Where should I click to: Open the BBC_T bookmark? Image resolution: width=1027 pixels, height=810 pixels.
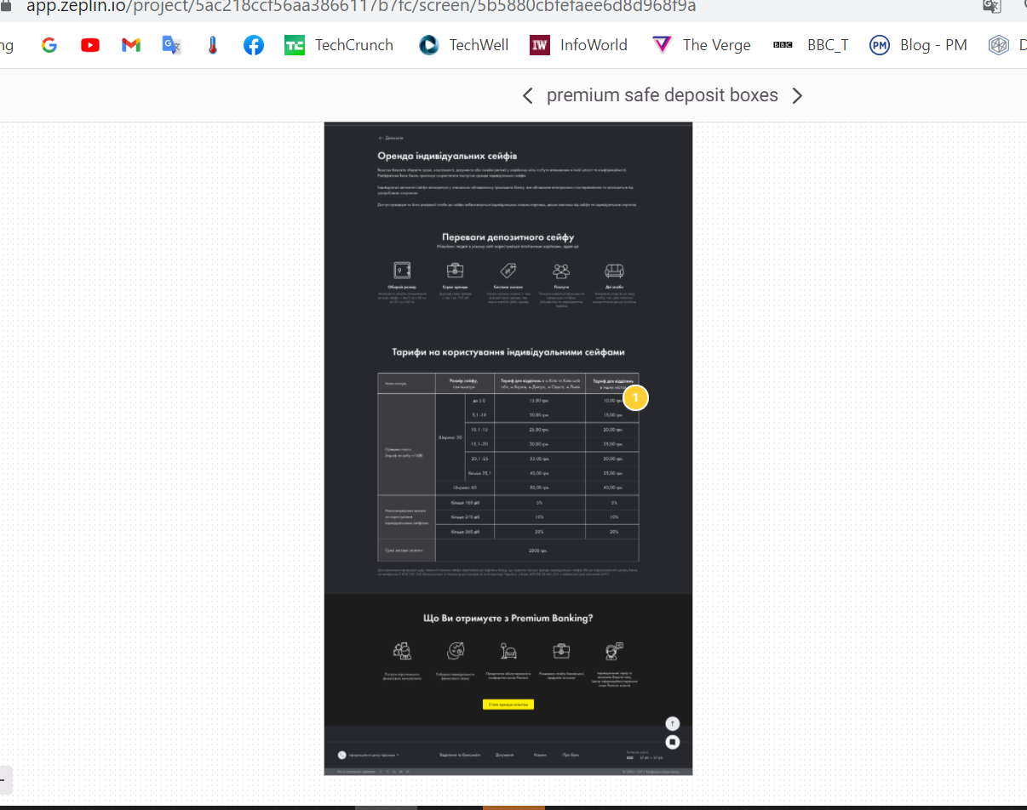coord(811,45)
